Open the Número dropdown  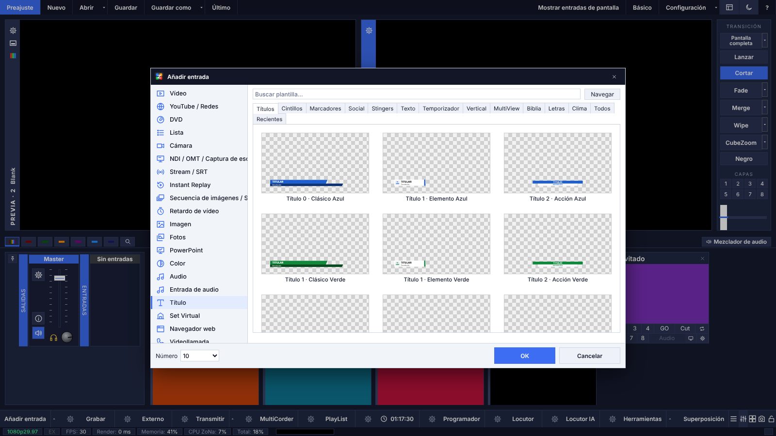(x=200, y=356)
